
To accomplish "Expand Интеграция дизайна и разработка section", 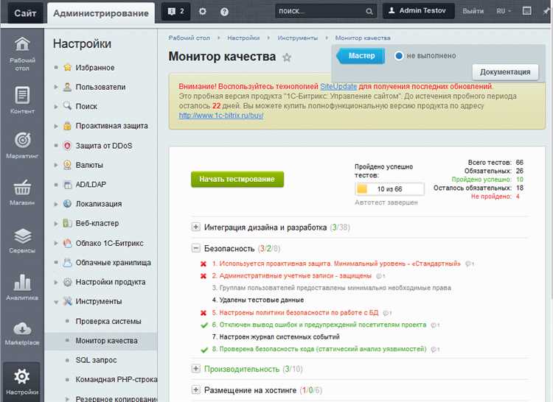I will 195,227.
